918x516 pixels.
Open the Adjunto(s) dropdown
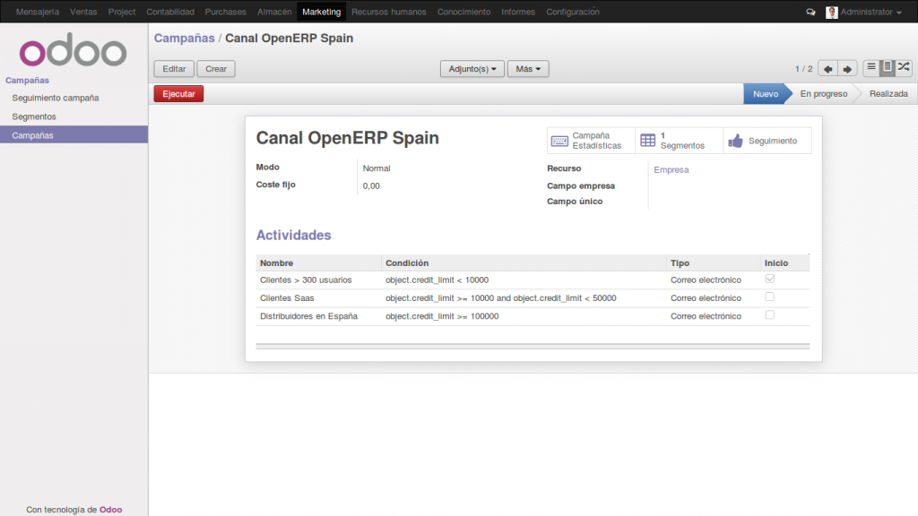[472, 68]
